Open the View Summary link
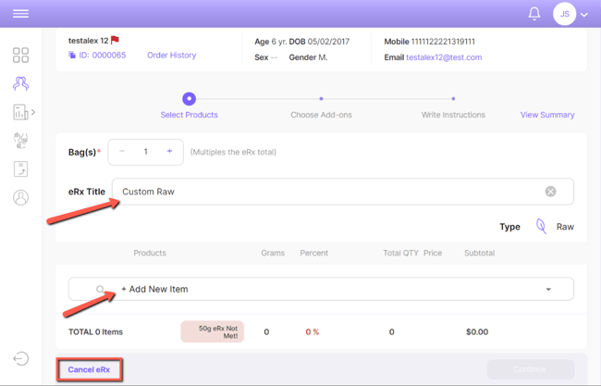 (x=547, y=115)
